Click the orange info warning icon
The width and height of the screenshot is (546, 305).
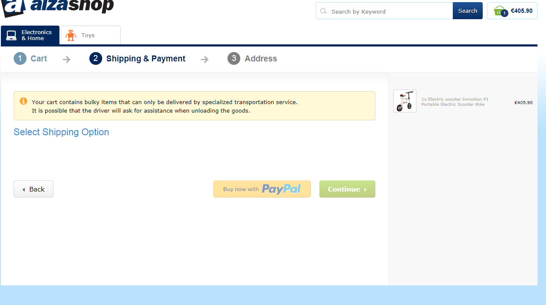point(24,101)
